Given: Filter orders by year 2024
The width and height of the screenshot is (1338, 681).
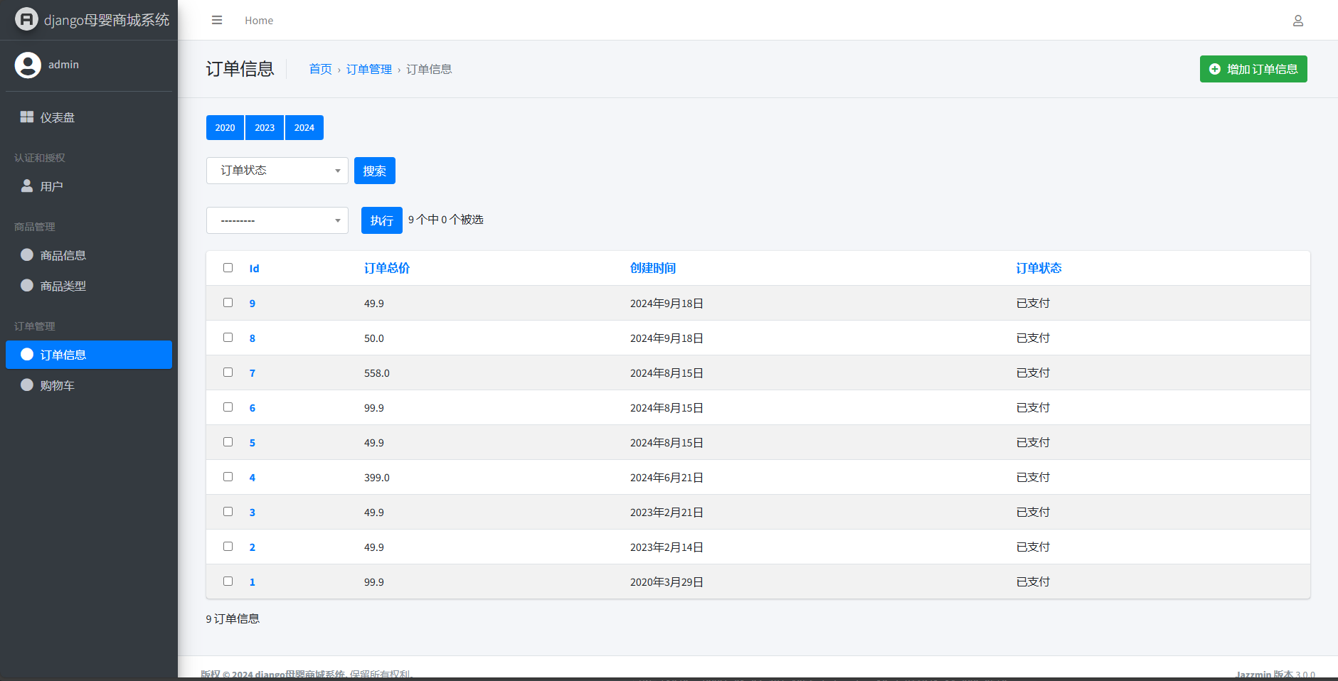Looking at the screenshot, I should pyautogui.click(x=304, y=128).
